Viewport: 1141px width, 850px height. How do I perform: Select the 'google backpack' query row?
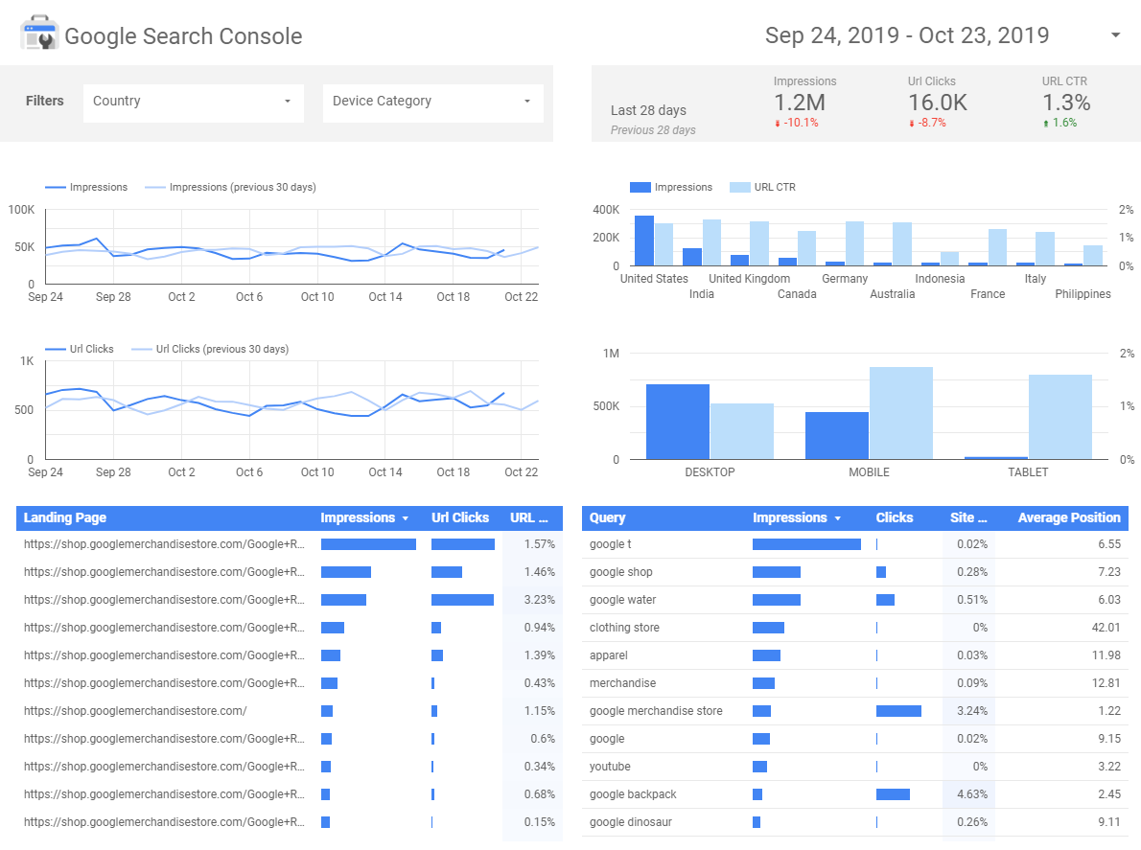855,794
